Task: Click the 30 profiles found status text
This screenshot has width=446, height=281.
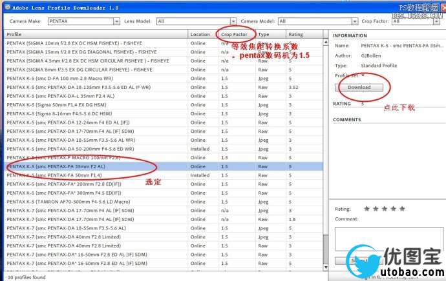Action: (27, 277)
